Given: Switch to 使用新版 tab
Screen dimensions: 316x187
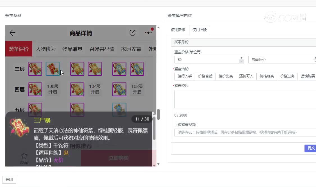Looking at the screenshot, I should pos(178,30).
